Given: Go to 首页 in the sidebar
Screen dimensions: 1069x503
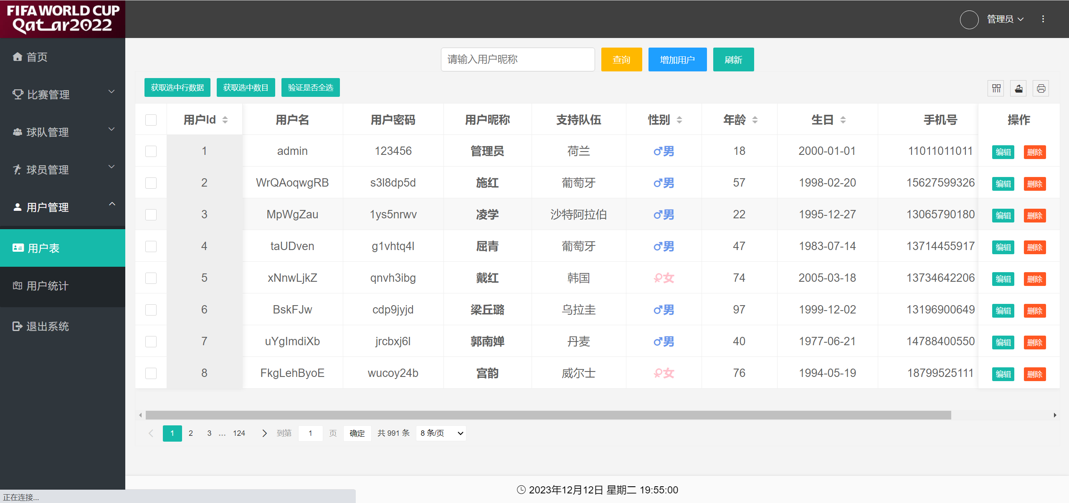Looking at the screenshot, I should pos(37,57).
